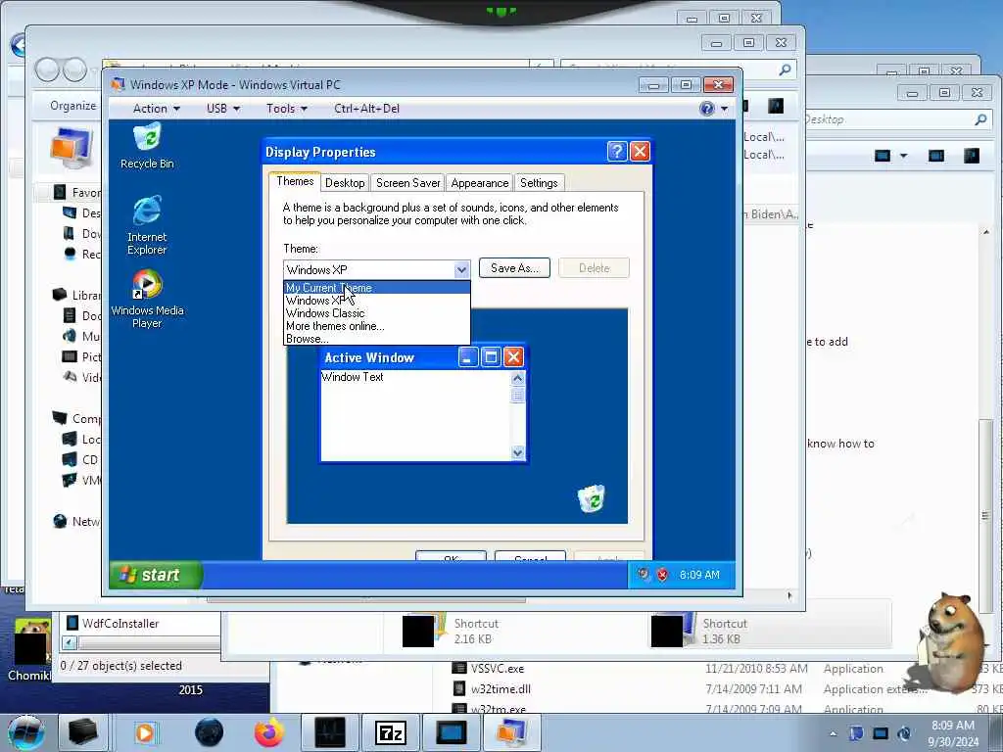Screen dimensions: 1003x752
Task: Open the Internet Explorer desktop icon
Action: tap(147, 225)
